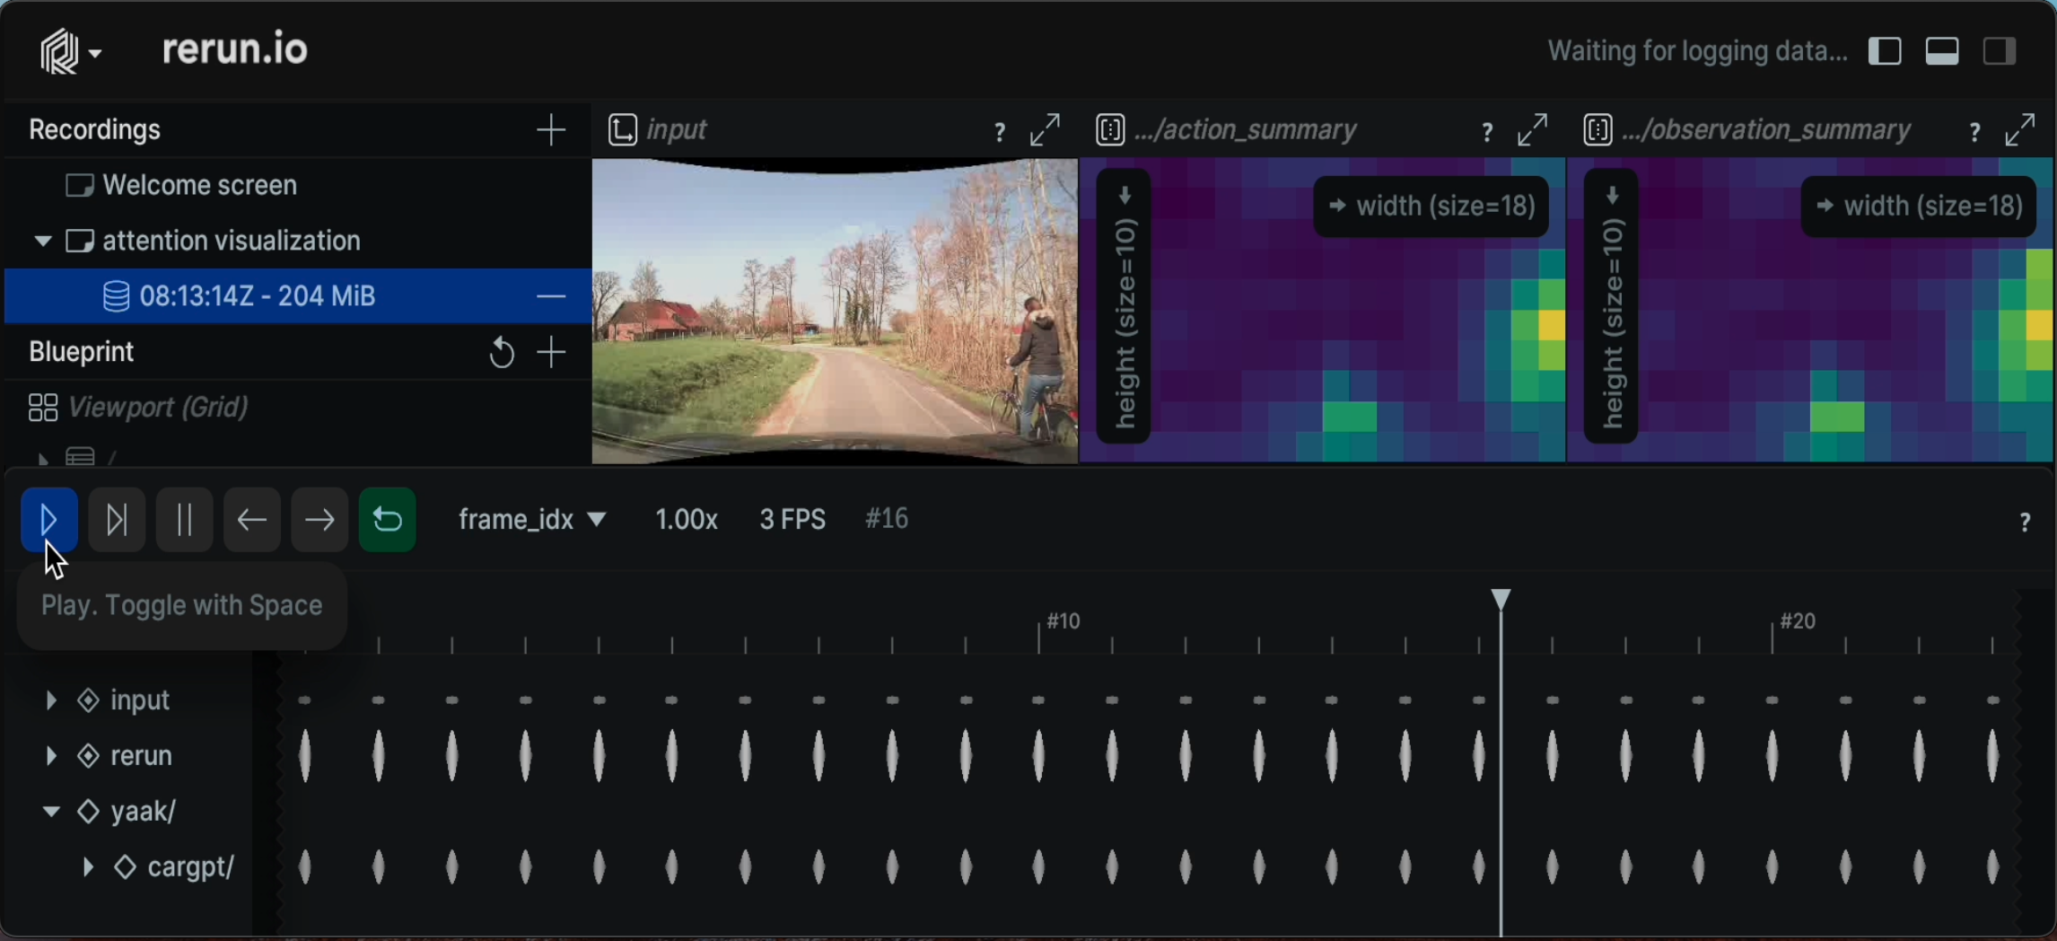Select the rerun stream label
The height and width of the screenshot is (941, 2057).
[141, 756]
